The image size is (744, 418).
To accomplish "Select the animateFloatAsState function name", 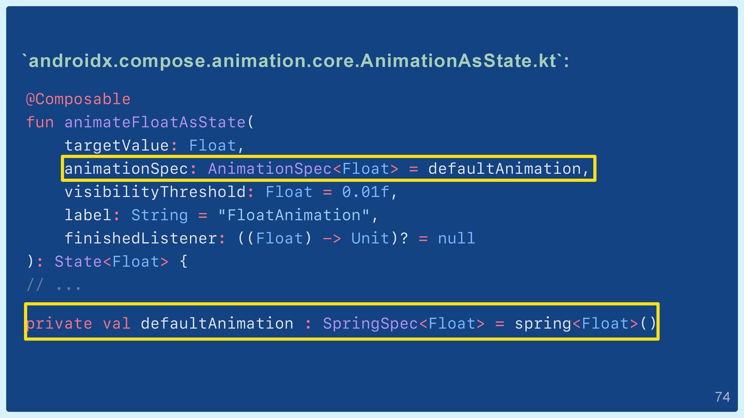I will point(155,122).
